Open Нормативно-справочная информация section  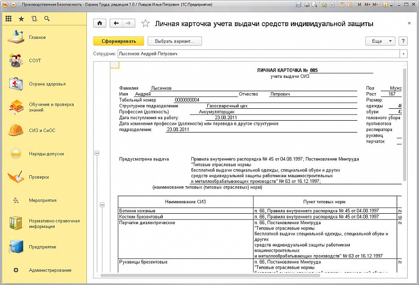pos(54,224)
